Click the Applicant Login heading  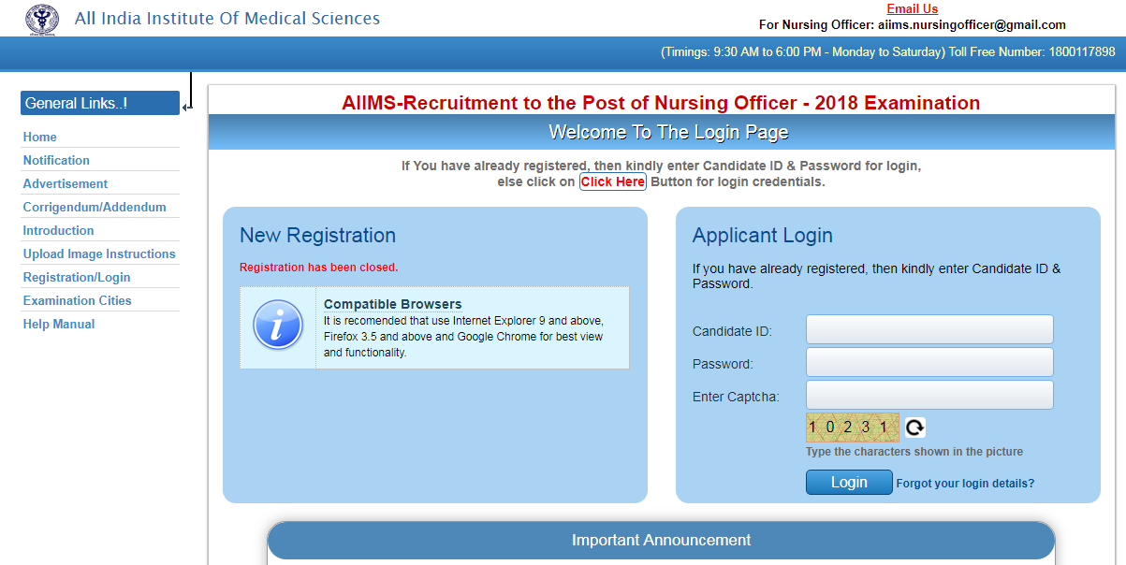tap(763, 236)
